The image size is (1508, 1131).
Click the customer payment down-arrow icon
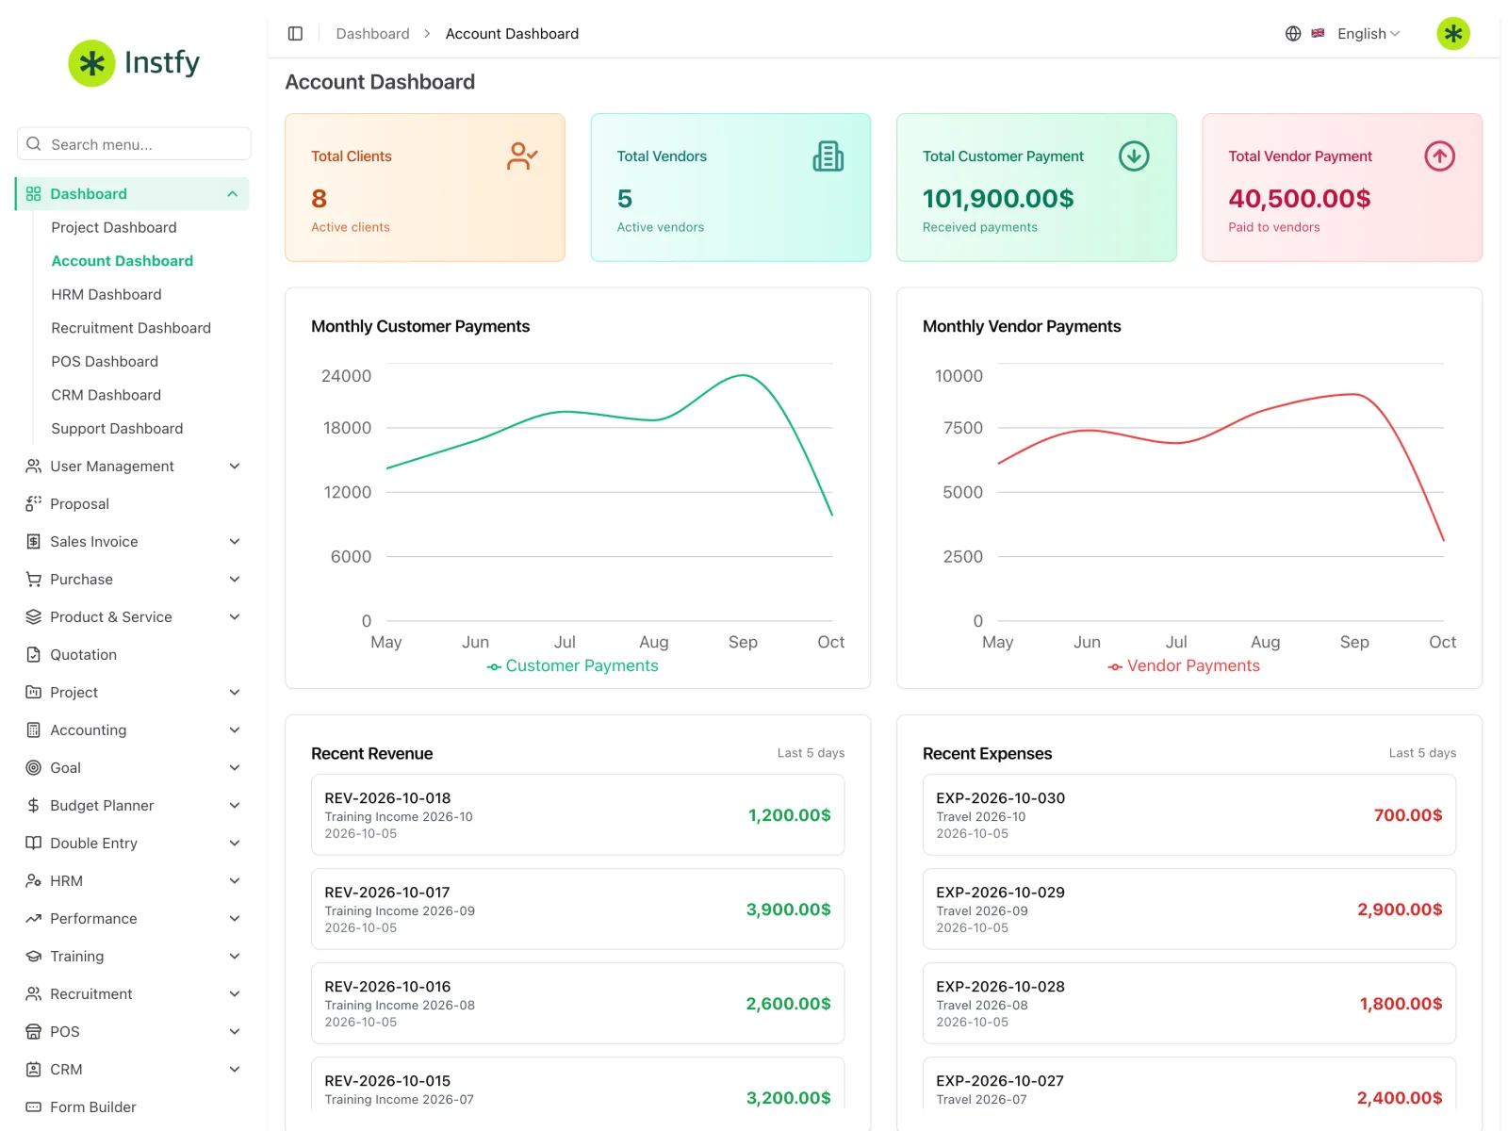tap(1134, 156)
